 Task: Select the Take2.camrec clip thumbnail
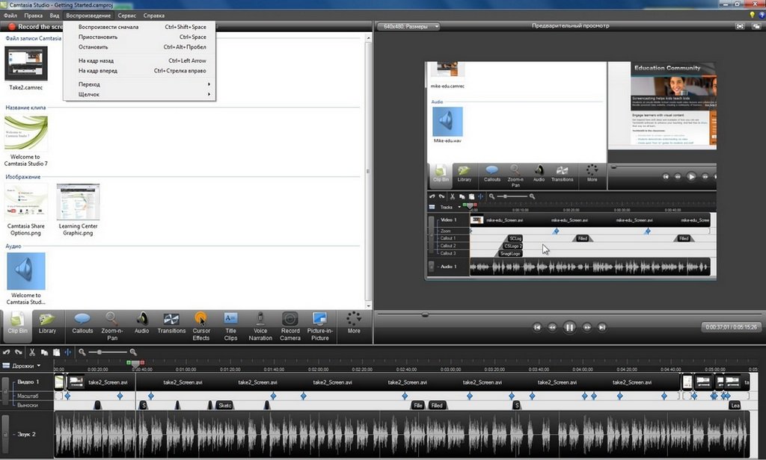click(x=26, y=63)
